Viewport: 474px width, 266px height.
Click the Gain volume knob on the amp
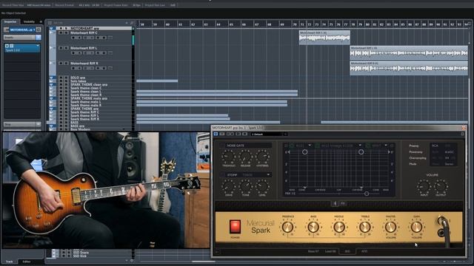pos(416,227)
